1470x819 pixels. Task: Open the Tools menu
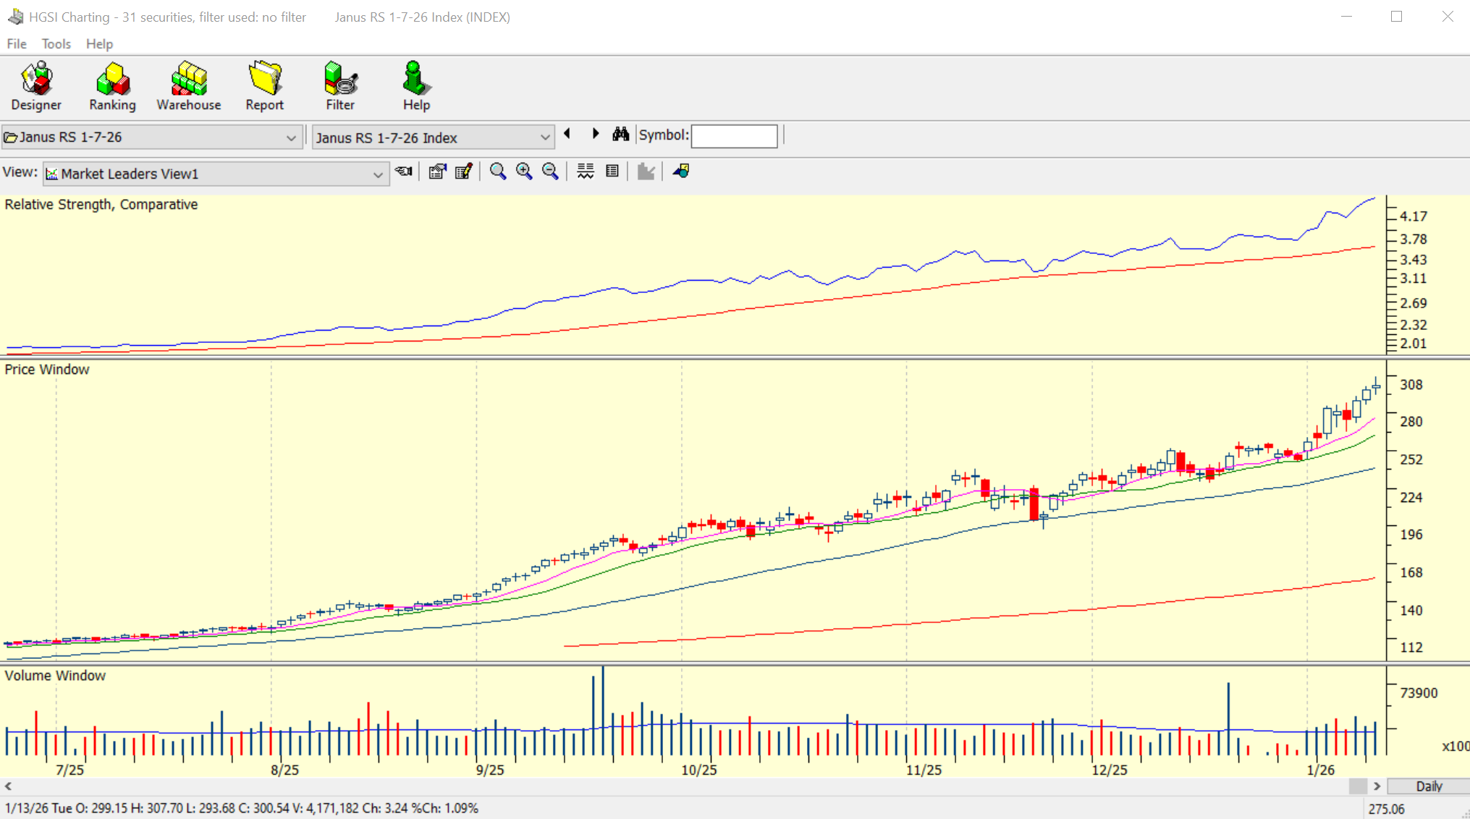pos(56,44)
